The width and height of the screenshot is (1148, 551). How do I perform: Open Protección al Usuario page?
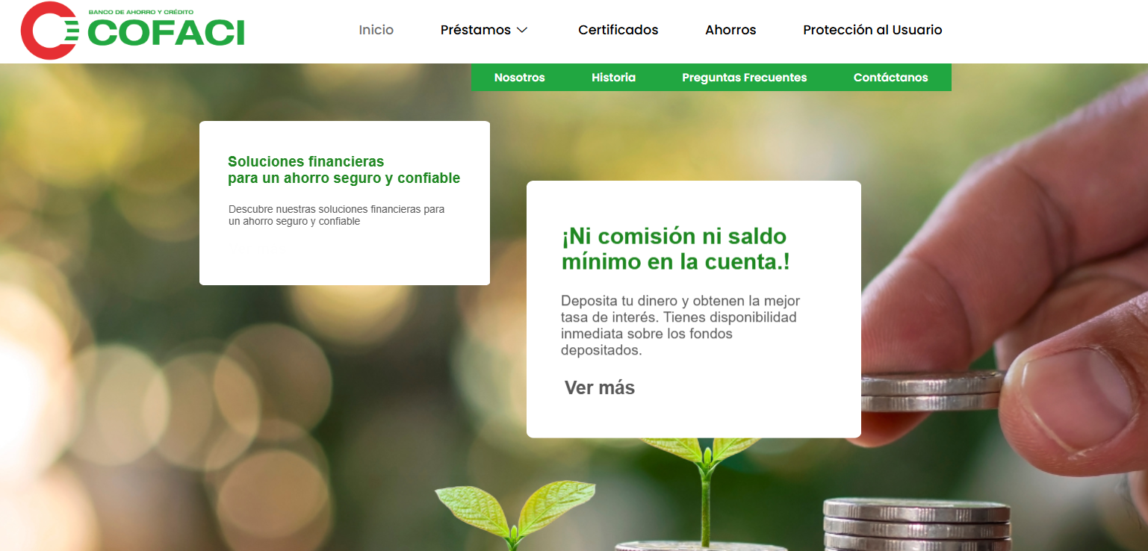click(x=872, y=30)
